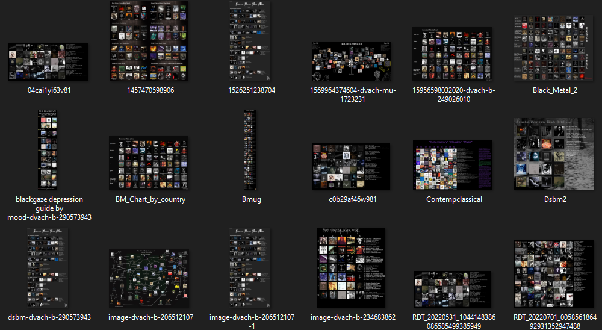The height and width of the screenshot is (330, 602).
Task: Select thumbnail of RDT_20220531_1044148386086585499385949
Action: (452, 289)
